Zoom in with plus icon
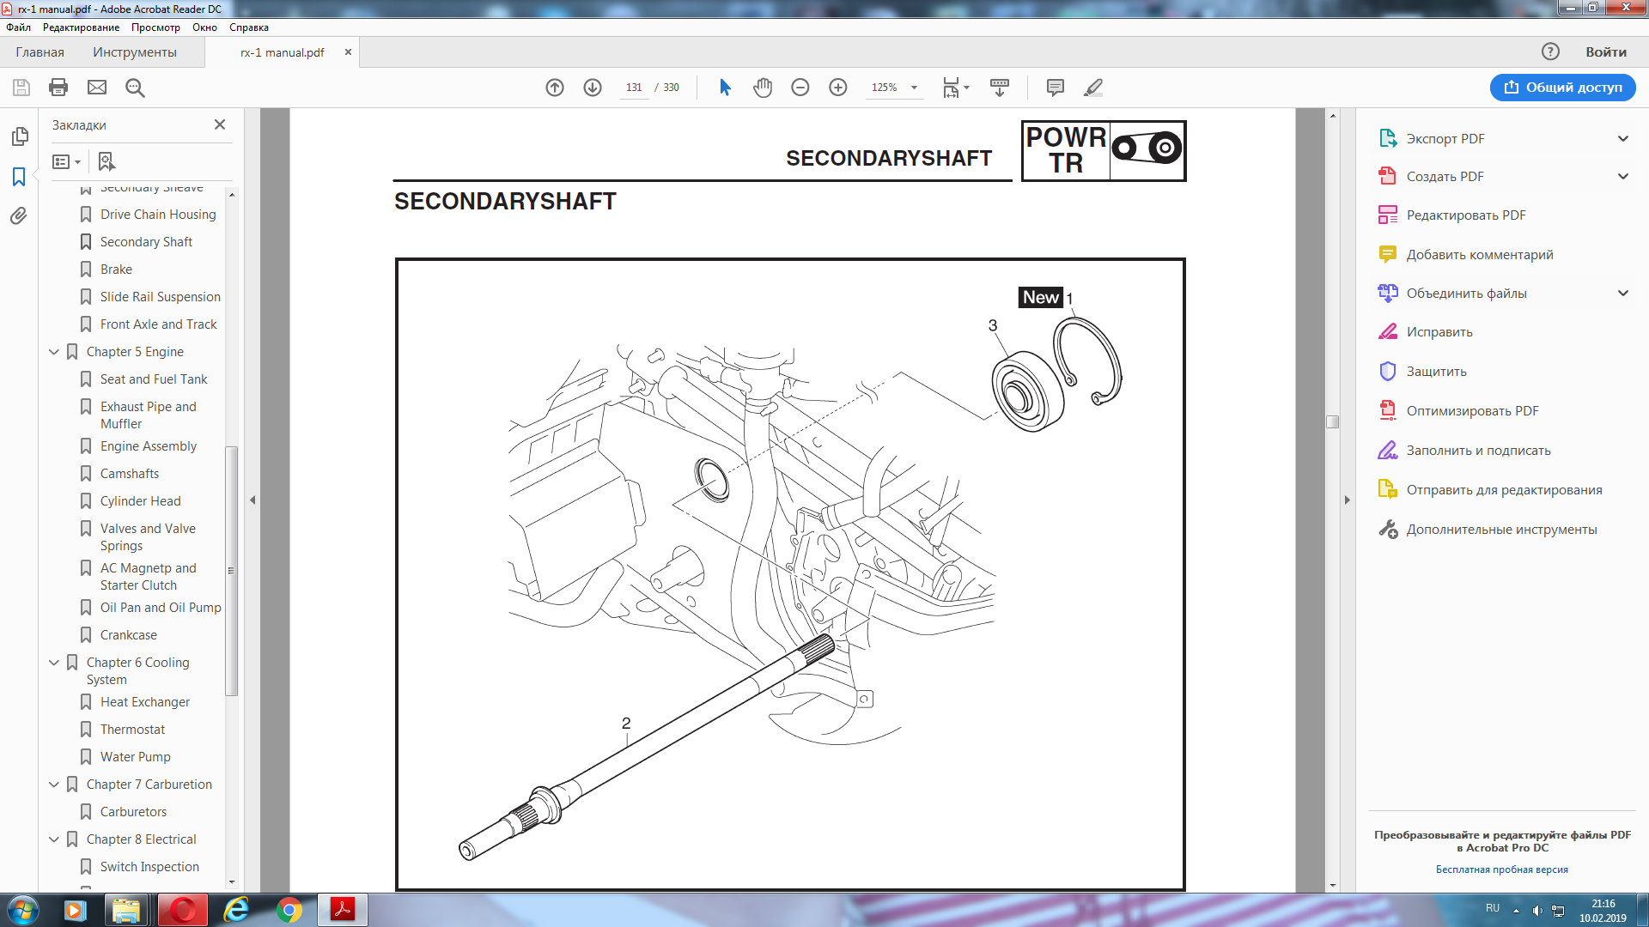Screen dimensions: 1649x927 [x=838, y=88]
